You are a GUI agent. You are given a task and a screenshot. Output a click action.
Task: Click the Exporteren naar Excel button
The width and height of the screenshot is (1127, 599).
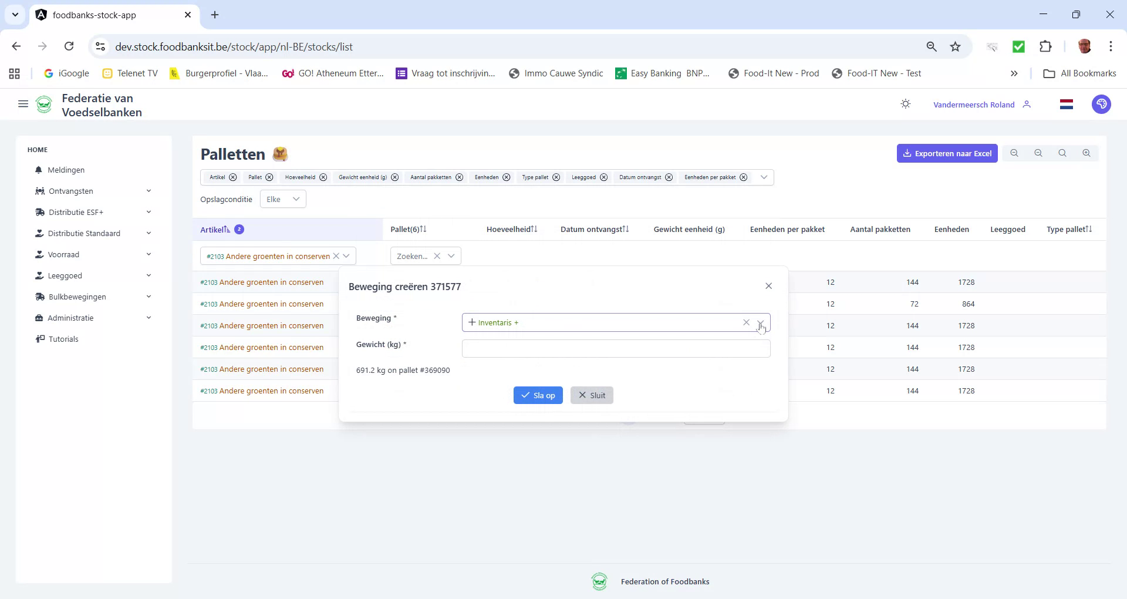click(947, 153)
